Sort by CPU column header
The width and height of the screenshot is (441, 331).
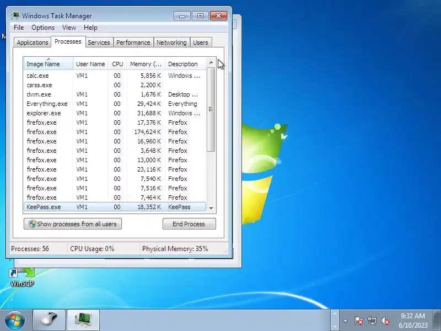click(x=117, y=64)
